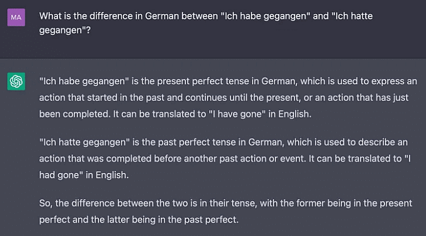Click the final paragraph starting "So, the difference"
This screenshot has height=236, width=426.
225,212
